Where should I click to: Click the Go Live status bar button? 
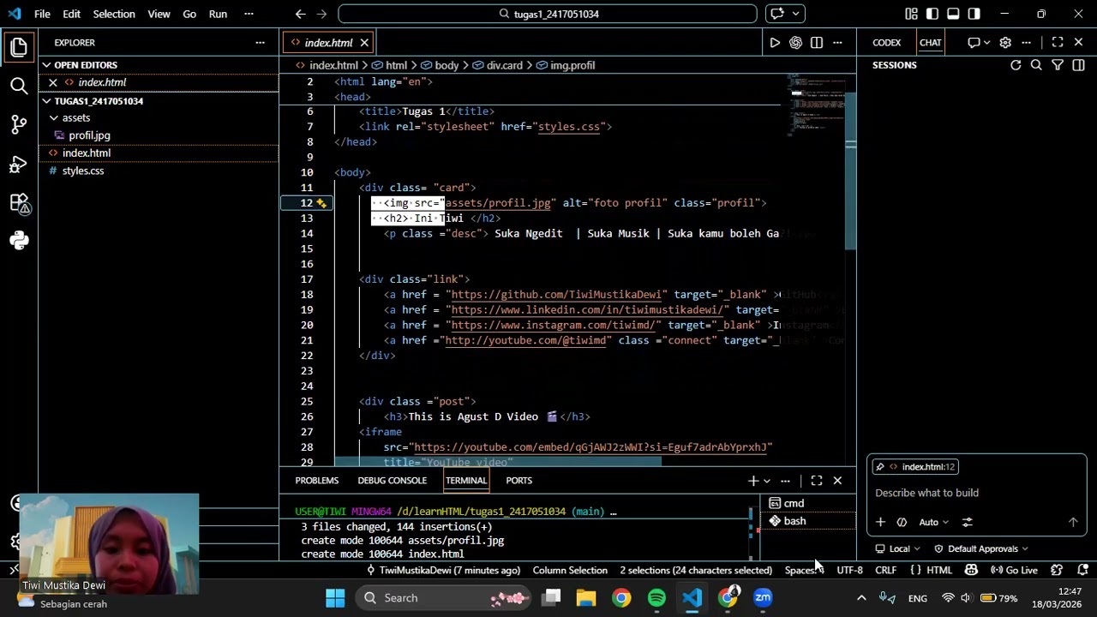point(1015,570)
